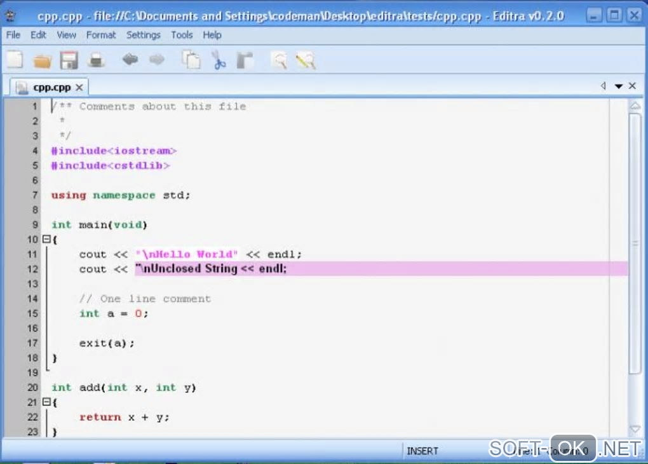Click the Editra app icon in title bar
This screenshot has height=464, width=648.
10,16
